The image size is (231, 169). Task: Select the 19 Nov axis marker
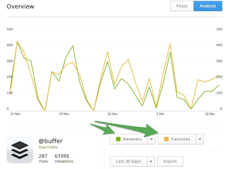(x=64, y=114)
